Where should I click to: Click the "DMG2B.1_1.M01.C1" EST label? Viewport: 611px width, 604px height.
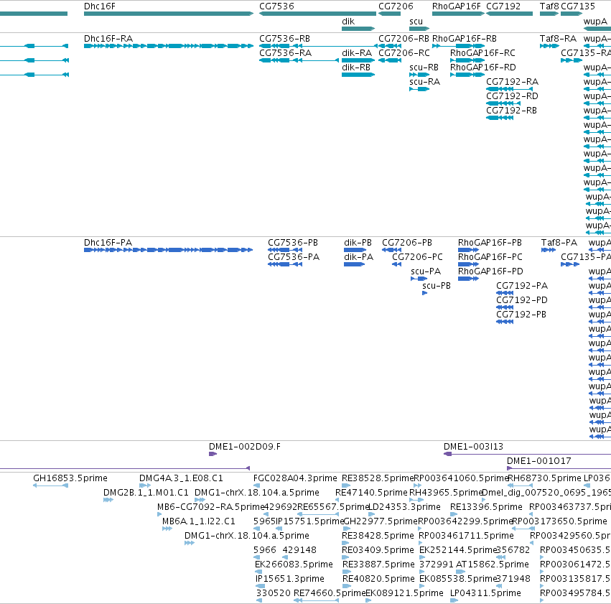[x=146, y=493]
